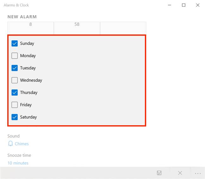Minimize the Alarms & Clock window
Image resolution: width=205 pixels, height=179 pixels.
click(169, 5)
